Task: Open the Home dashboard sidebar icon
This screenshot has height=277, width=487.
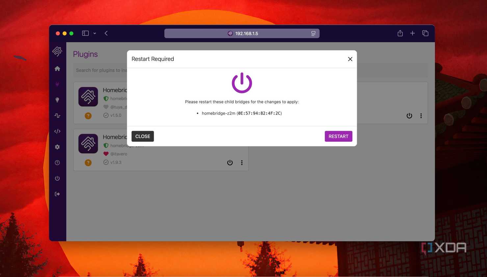Action: click(57, 69)
